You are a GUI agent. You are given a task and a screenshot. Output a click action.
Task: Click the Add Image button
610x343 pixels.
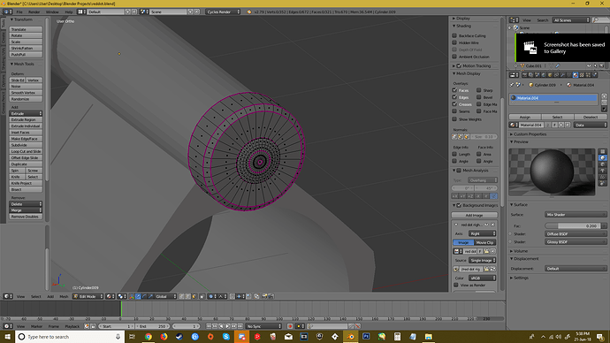tap(474, 215)
